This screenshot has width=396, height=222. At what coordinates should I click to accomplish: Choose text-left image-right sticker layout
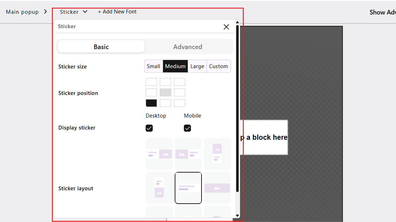click(x=159, y=154)
